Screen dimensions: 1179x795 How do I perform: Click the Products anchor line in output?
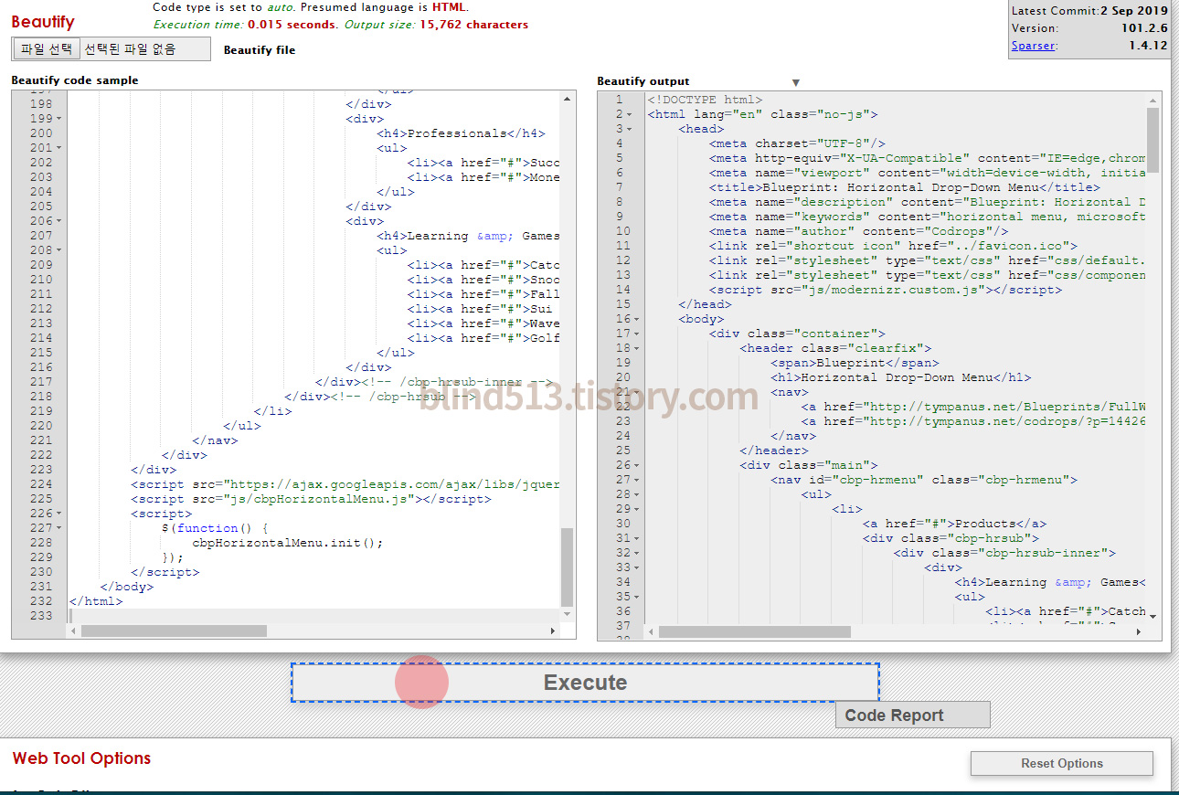click(954, 524)
